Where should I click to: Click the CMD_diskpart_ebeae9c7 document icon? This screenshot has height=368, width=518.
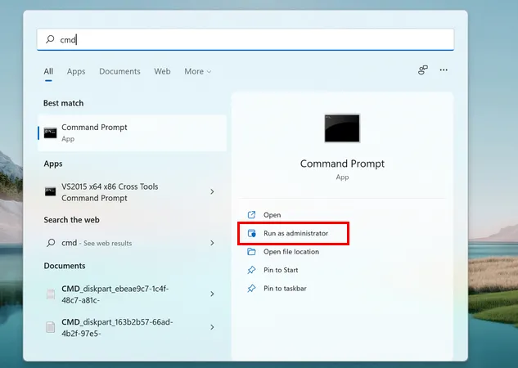coord(51,294)
